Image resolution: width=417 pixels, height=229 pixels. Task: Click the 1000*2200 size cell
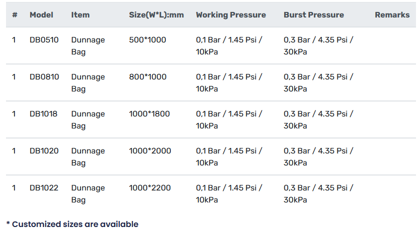coord(150,188)
